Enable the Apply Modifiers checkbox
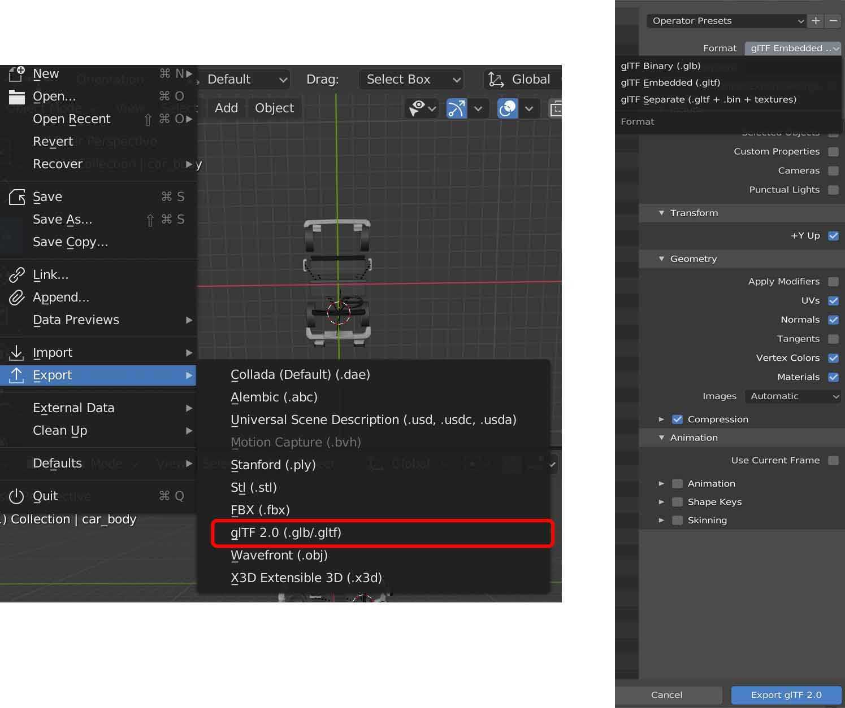 point(833,282)
